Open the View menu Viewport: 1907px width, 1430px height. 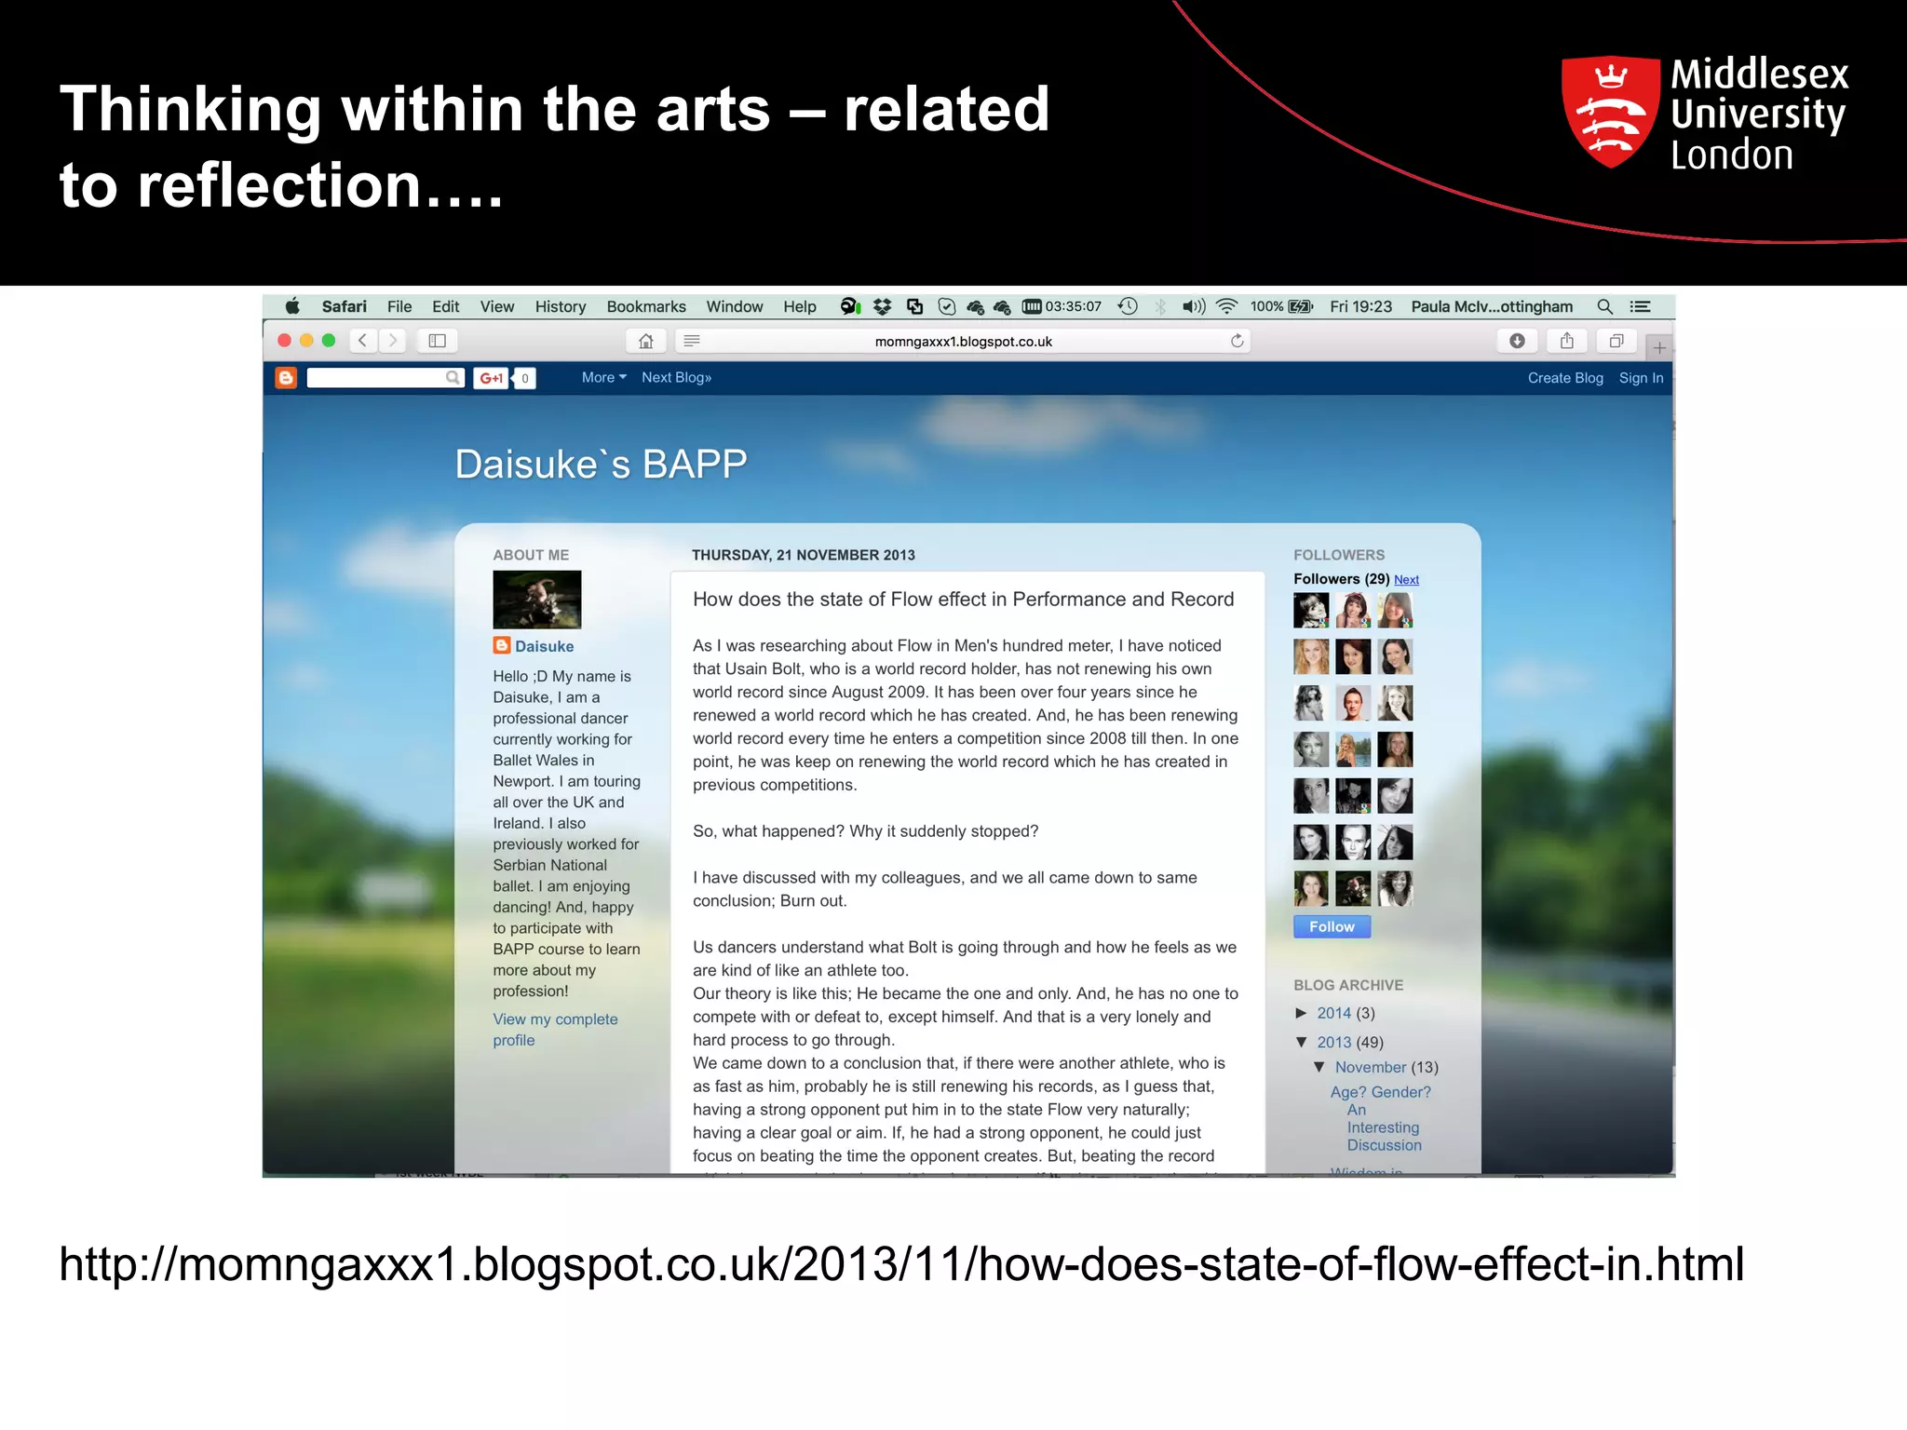click(x=496, y=306)
